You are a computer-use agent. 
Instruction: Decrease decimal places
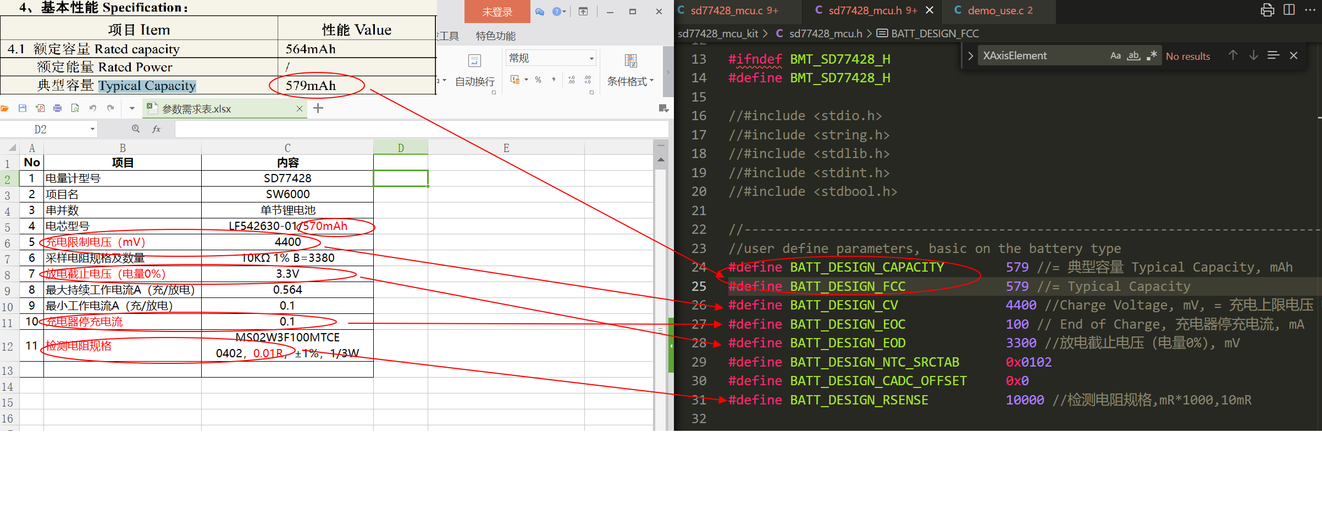point(588,80)
